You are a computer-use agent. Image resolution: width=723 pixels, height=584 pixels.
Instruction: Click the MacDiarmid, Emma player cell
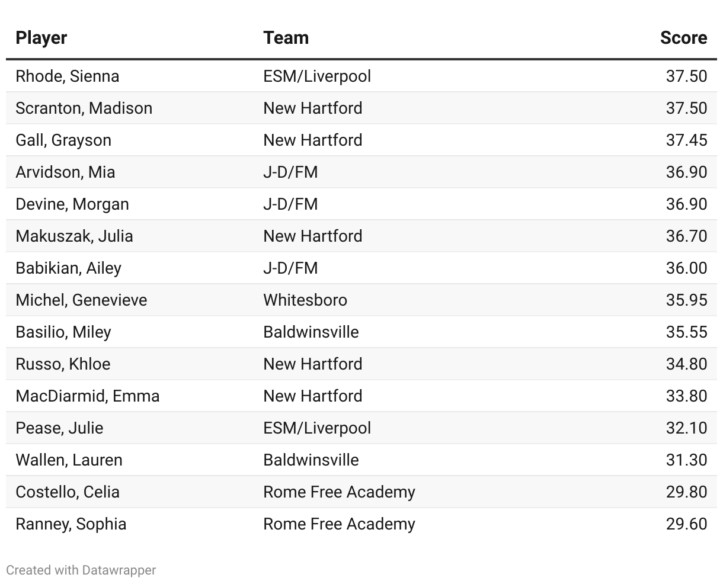(88, 396)
